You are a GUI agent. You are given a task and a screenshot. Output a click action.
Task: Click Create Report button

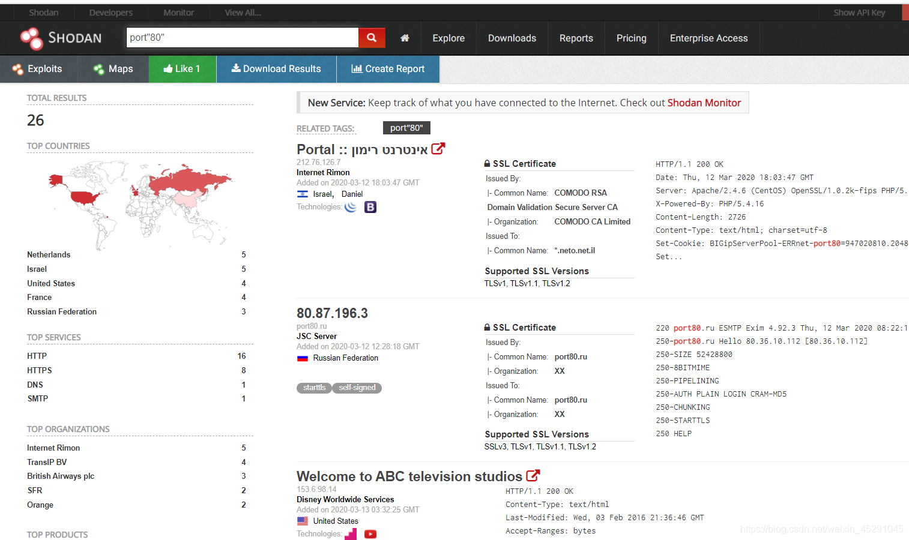point(388,69)
